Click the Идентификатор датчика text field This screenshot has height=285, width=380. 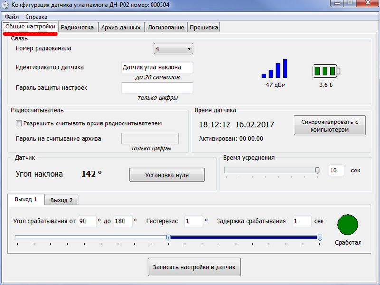pyautogui.click(x=157, y=67)
